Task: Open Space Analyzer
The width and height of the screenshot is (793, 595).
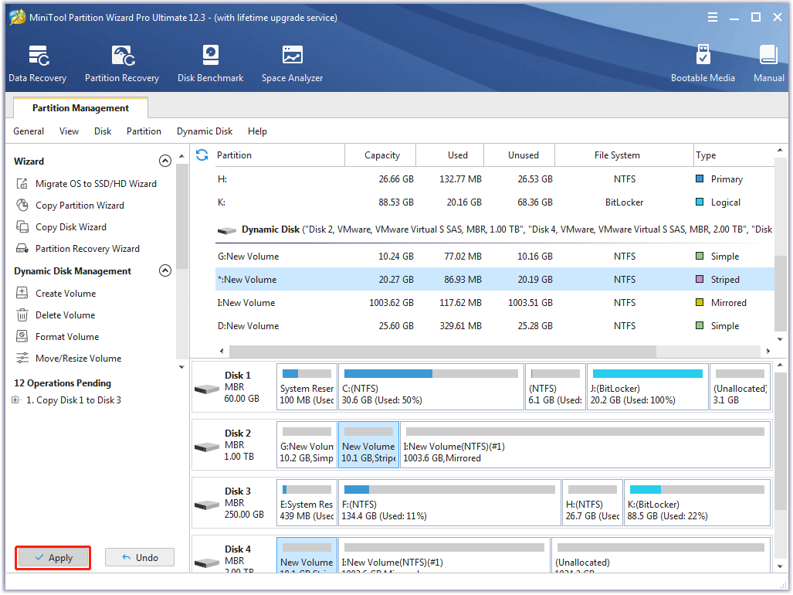Action: 293,63
